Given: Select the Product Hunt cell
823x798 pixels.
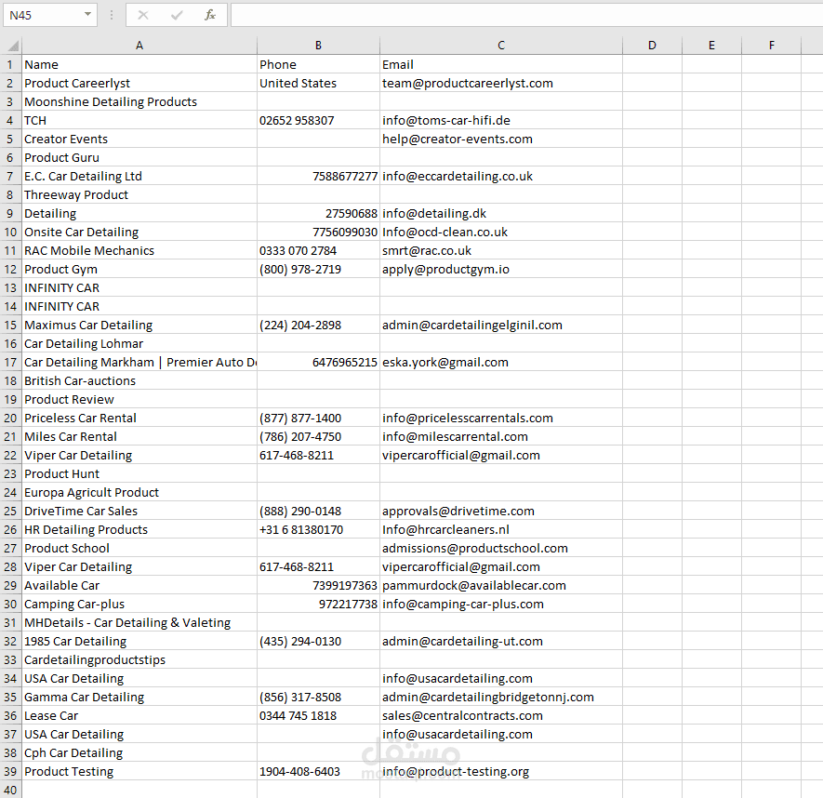Looking at the screenshot, I should 139,473.
